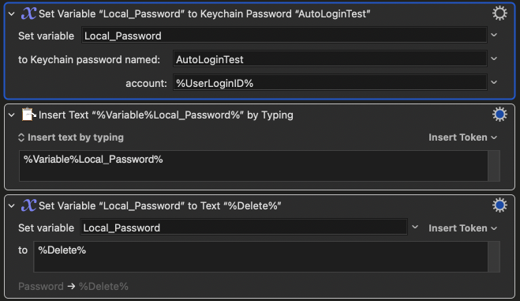Click scrollbar of %Variable%Local_Password% text area
This screenshot has width=520, height=301.
(494, 166)
